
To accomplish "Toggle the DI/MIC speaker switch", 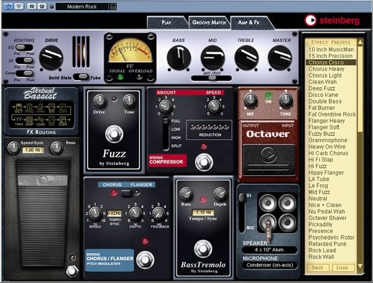I will 242,212.
